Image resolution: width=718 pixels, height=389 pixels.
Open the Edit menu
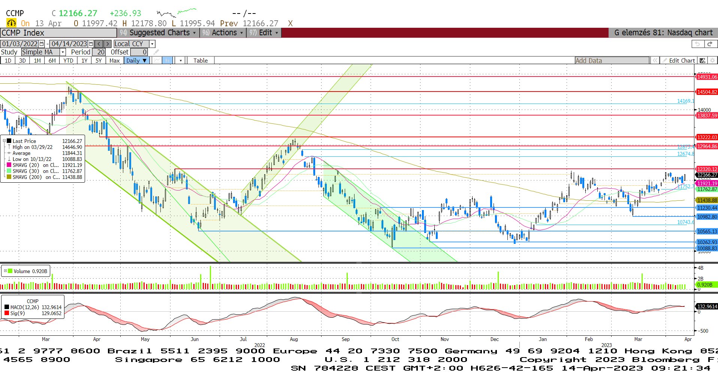pyautogui.click(x=264, y=33)
